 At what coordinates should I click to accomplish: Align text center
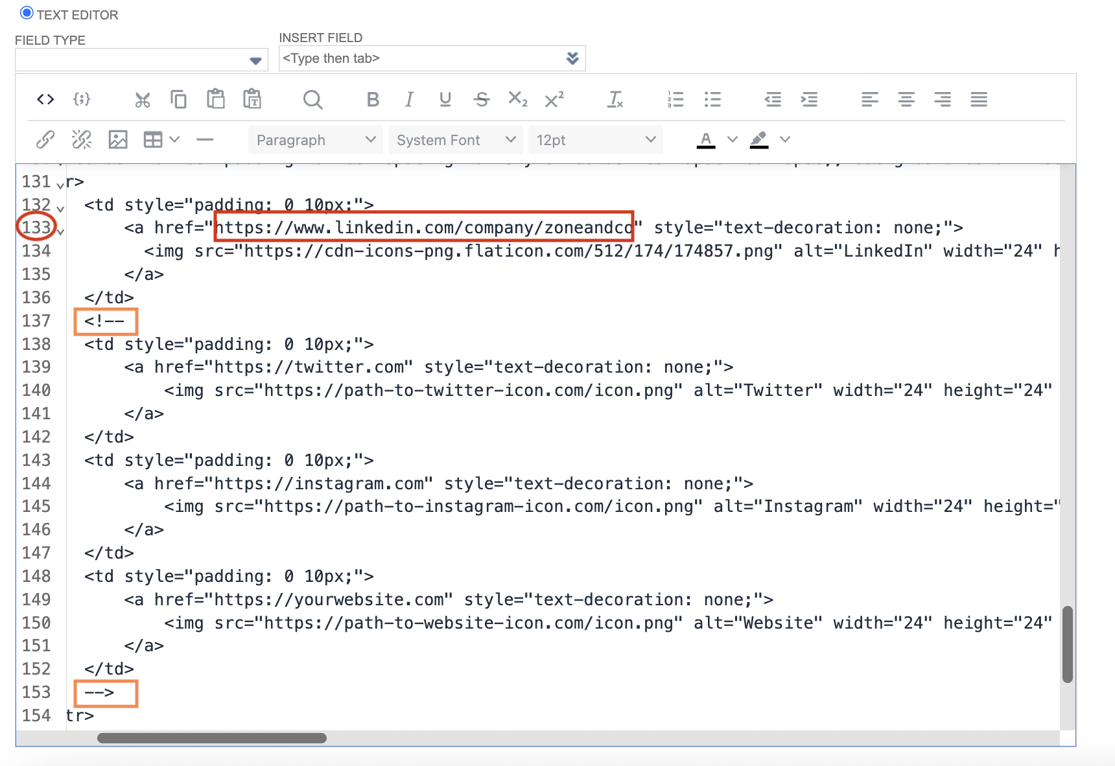(906, 99)
